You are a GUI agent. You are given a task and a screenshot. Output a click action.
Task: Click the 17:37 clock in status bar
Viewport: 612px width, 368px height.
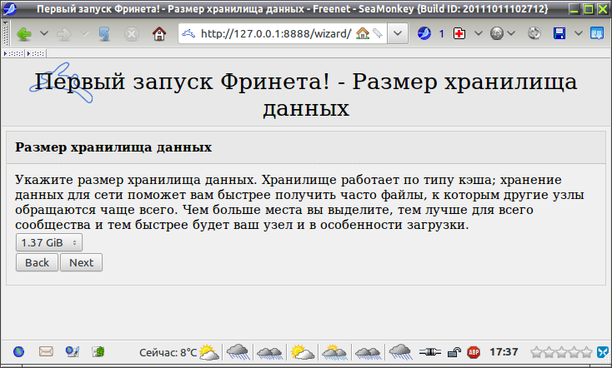pos(504,352)
